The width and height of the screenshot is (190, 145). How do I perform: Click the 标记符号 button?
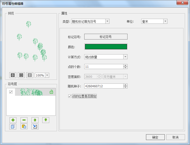(106, 37)
